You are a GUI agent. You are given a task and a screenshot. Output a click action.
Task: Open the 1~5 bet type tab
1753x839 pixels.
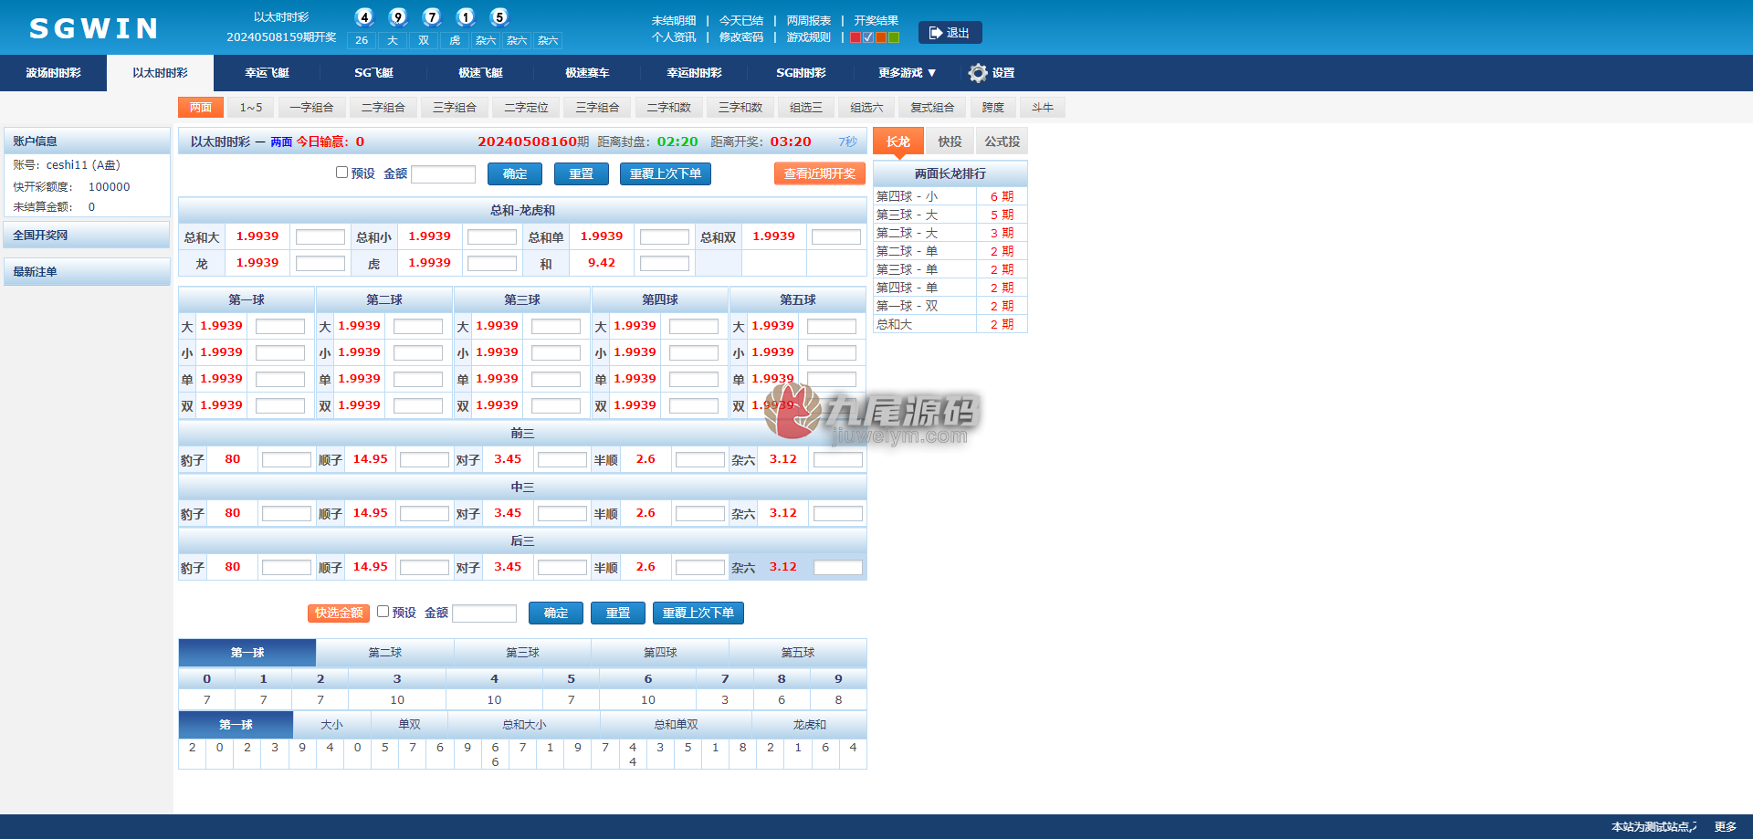(x=251, y=108)
